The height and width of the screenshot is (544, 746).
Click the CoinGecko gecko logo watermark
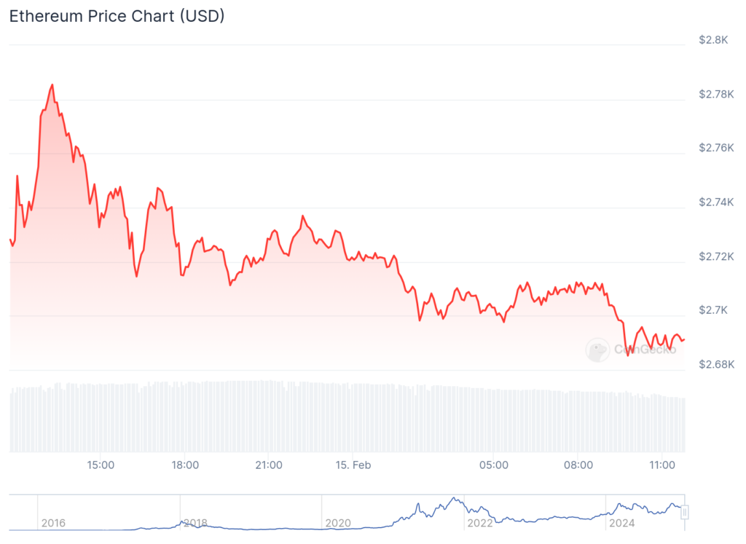[598, 350]
